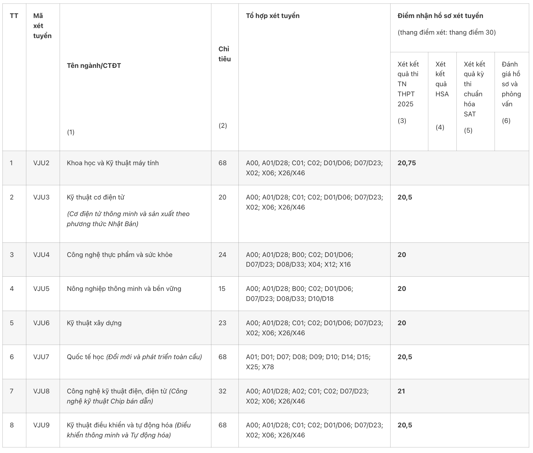The height and width of the screenshot is (453, 533).
Task: Click the 'Xét kết quả kỳ thi chuẩn hóa SAT' sub-header
Action: point(474,89)
